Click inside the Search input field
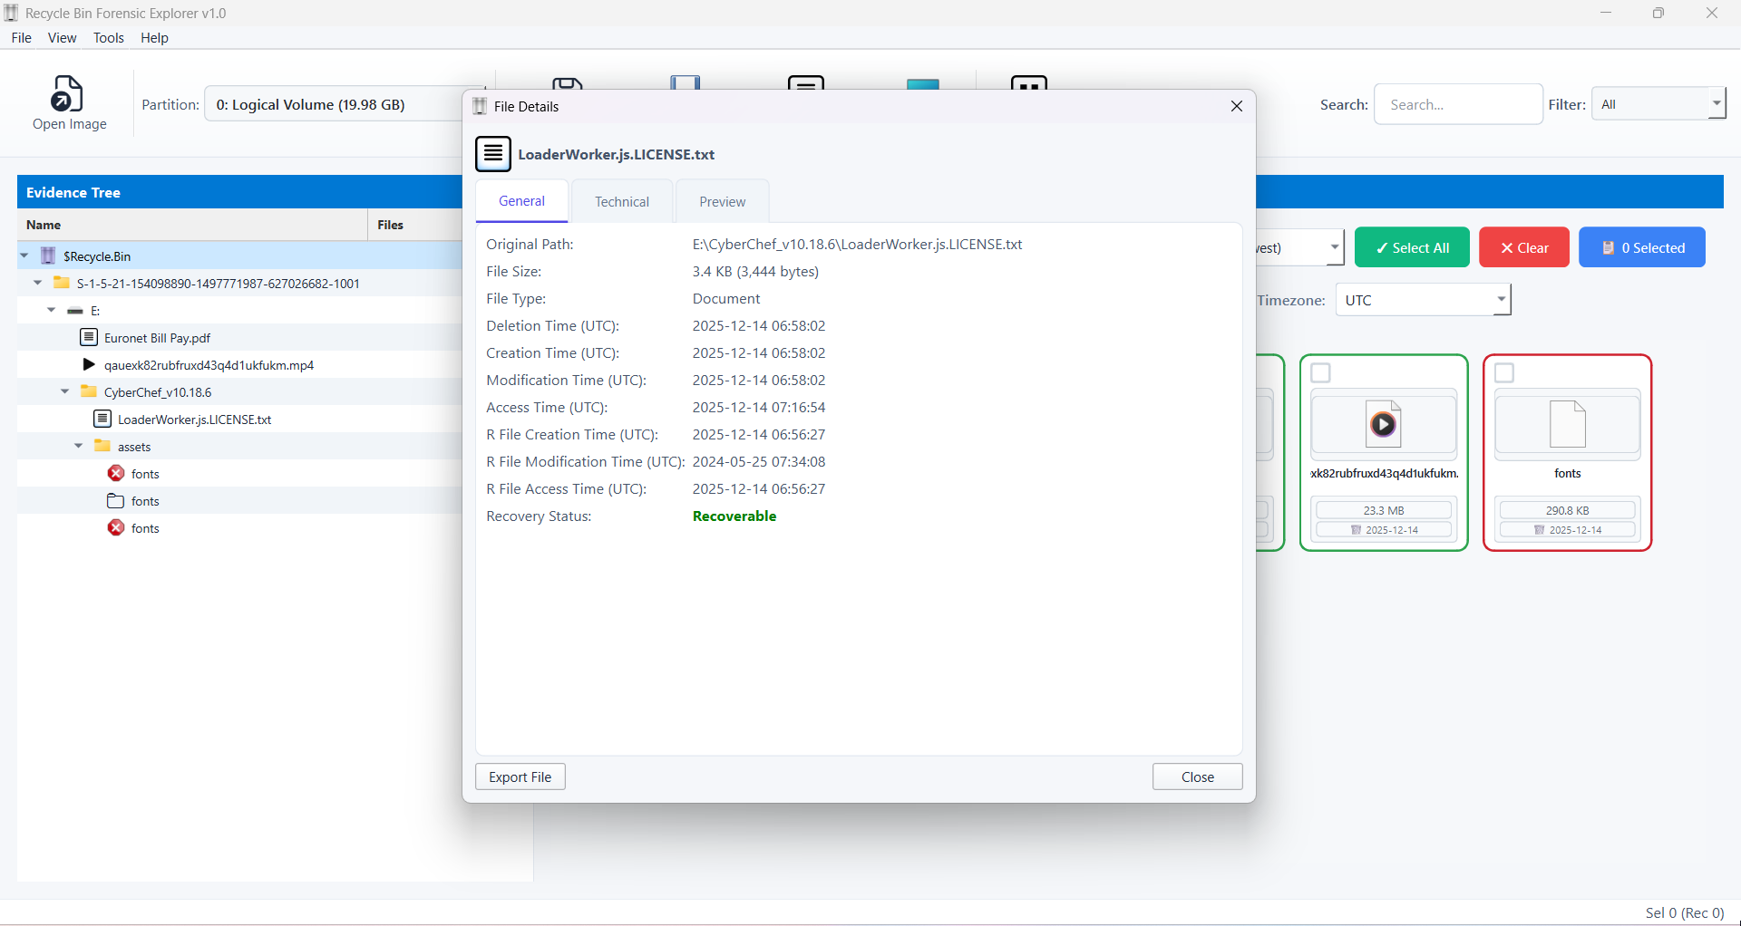 1458,103
